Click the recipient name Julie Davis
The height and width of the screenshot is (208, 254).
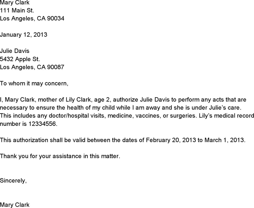[15, 51]
